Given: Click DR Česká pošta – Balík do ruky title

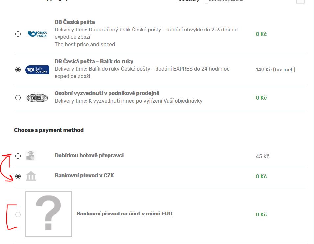Looking at the screenshot, I should click(x=94, y=62).
